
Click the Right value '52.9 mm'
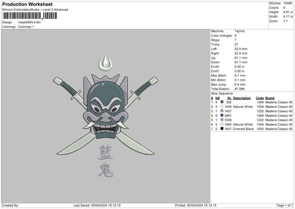241,53
